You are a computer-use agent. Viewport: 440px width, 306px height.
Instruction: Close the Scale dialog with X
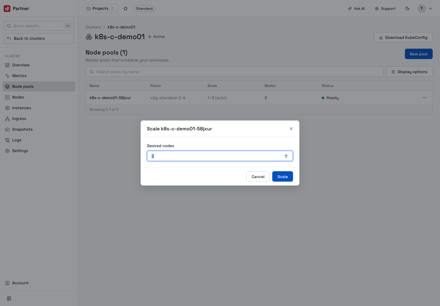pyautogui.click(x=291, y=129)
